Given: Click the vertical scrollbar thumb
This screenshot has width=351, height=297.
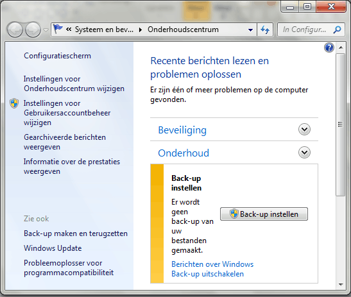Looking at the screenshot, I should (x=341, y=124).
